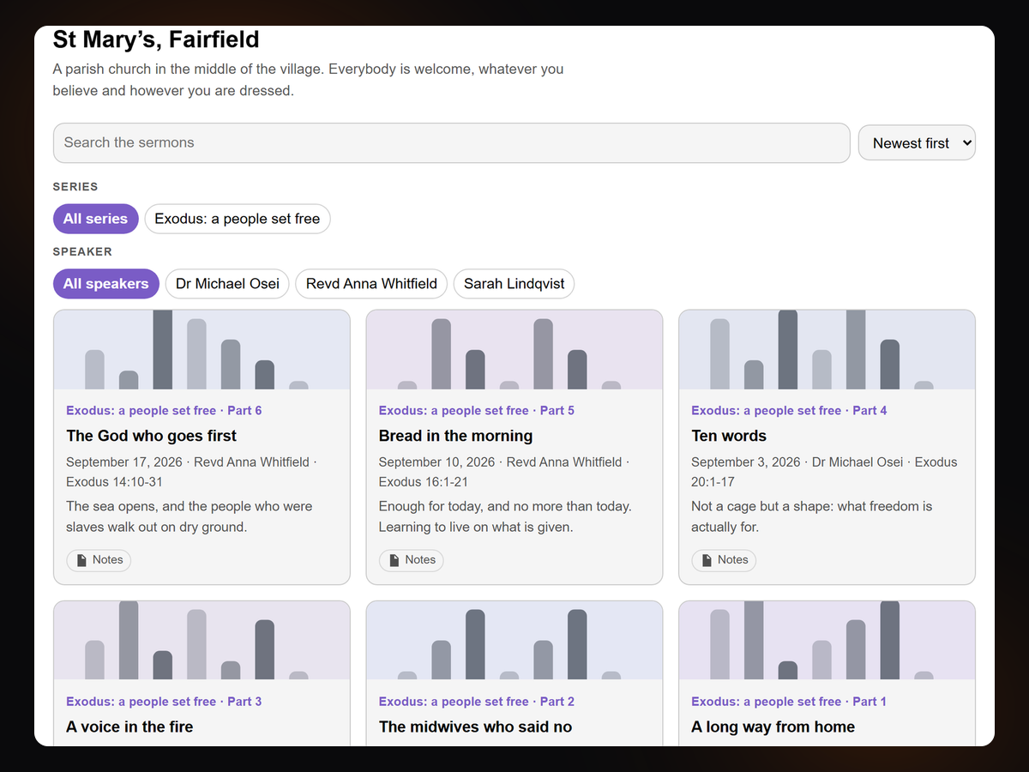Screen dimensions: 1029x772
Task: Open sermon titled A voice in the fire
Action: pyautogui.click(x=129, y=727)
